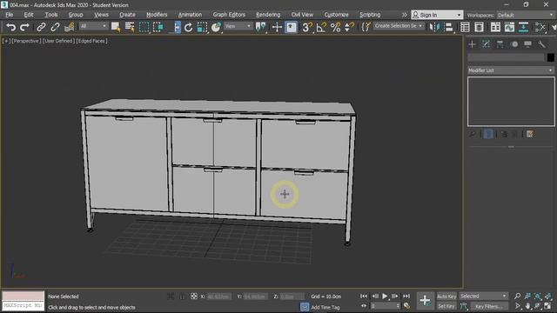This screenshot has height=313, width=557.
Task: Toggle the 3D Snaps button
Action: [307, 27]
